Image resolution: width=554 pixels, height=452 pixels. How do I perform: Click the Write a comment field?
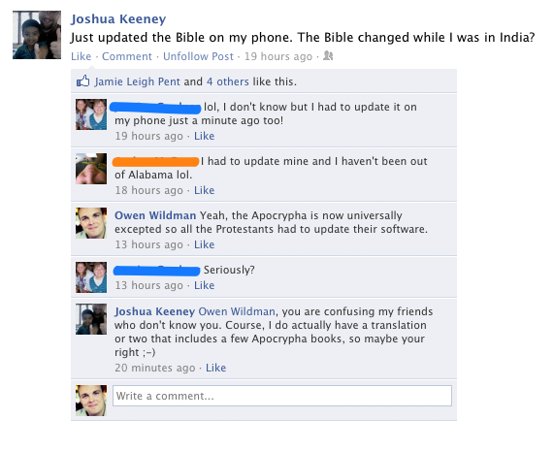point(282,396)
